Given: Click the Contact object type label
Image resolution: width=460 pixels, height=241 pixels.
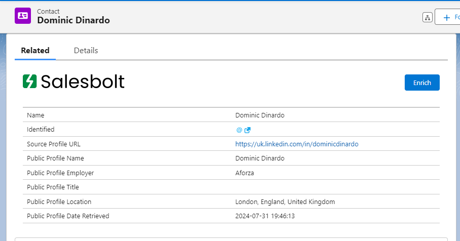Looking at the screenshot, I should [x=48, y=12].
